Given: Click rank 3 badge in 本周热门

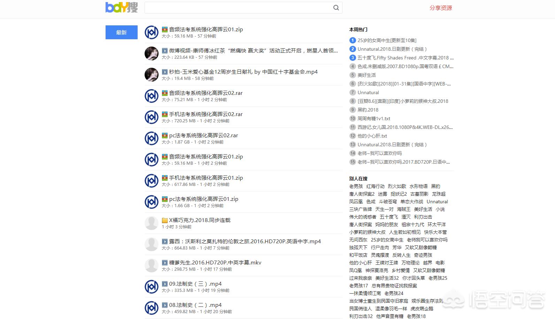Looking at the screenshot, I should (x=353, y=58).
